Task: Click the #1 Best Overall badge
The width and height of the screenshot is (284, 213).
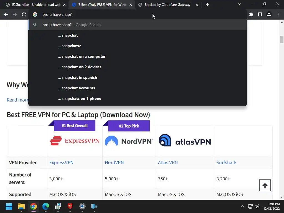Action: click(74, 126)
